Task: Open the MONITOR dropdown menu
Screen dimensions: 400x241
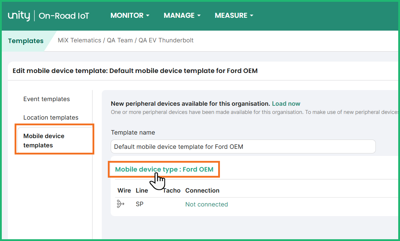Action: click(x=129, y=15)
